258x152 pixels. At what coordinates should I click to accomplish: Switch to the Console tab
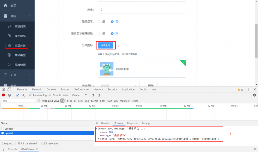pos(51,89)
